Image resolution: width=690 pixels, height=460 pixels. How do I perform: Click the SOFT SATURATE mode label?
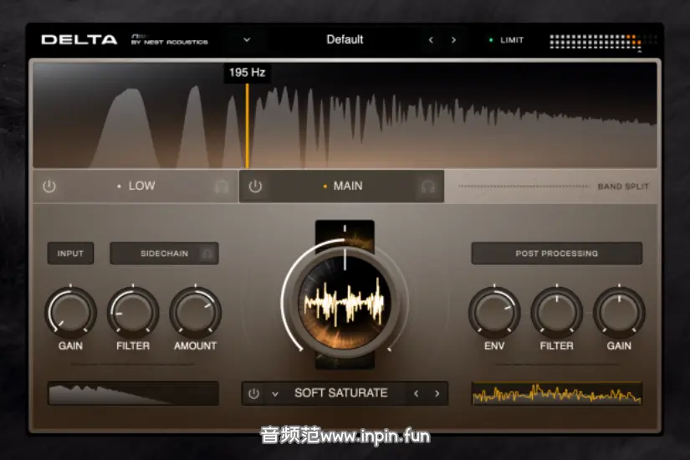click(341, 393)
